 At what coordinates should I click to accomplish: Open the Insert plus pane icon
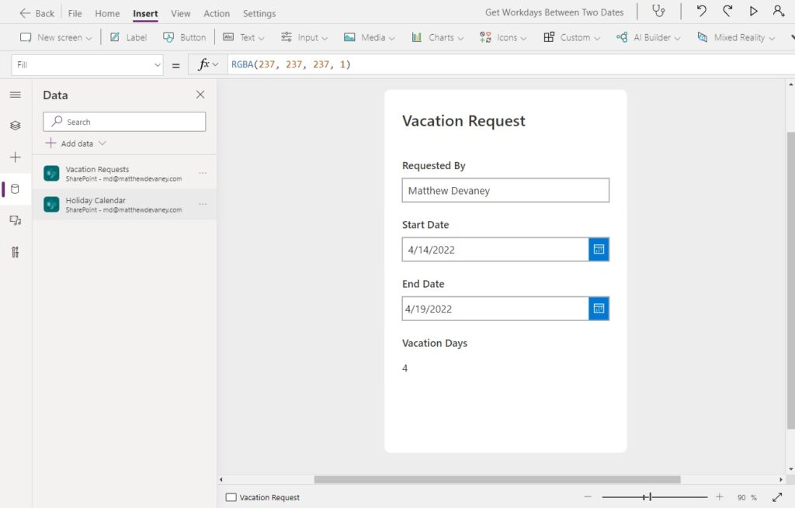[16, 157]
